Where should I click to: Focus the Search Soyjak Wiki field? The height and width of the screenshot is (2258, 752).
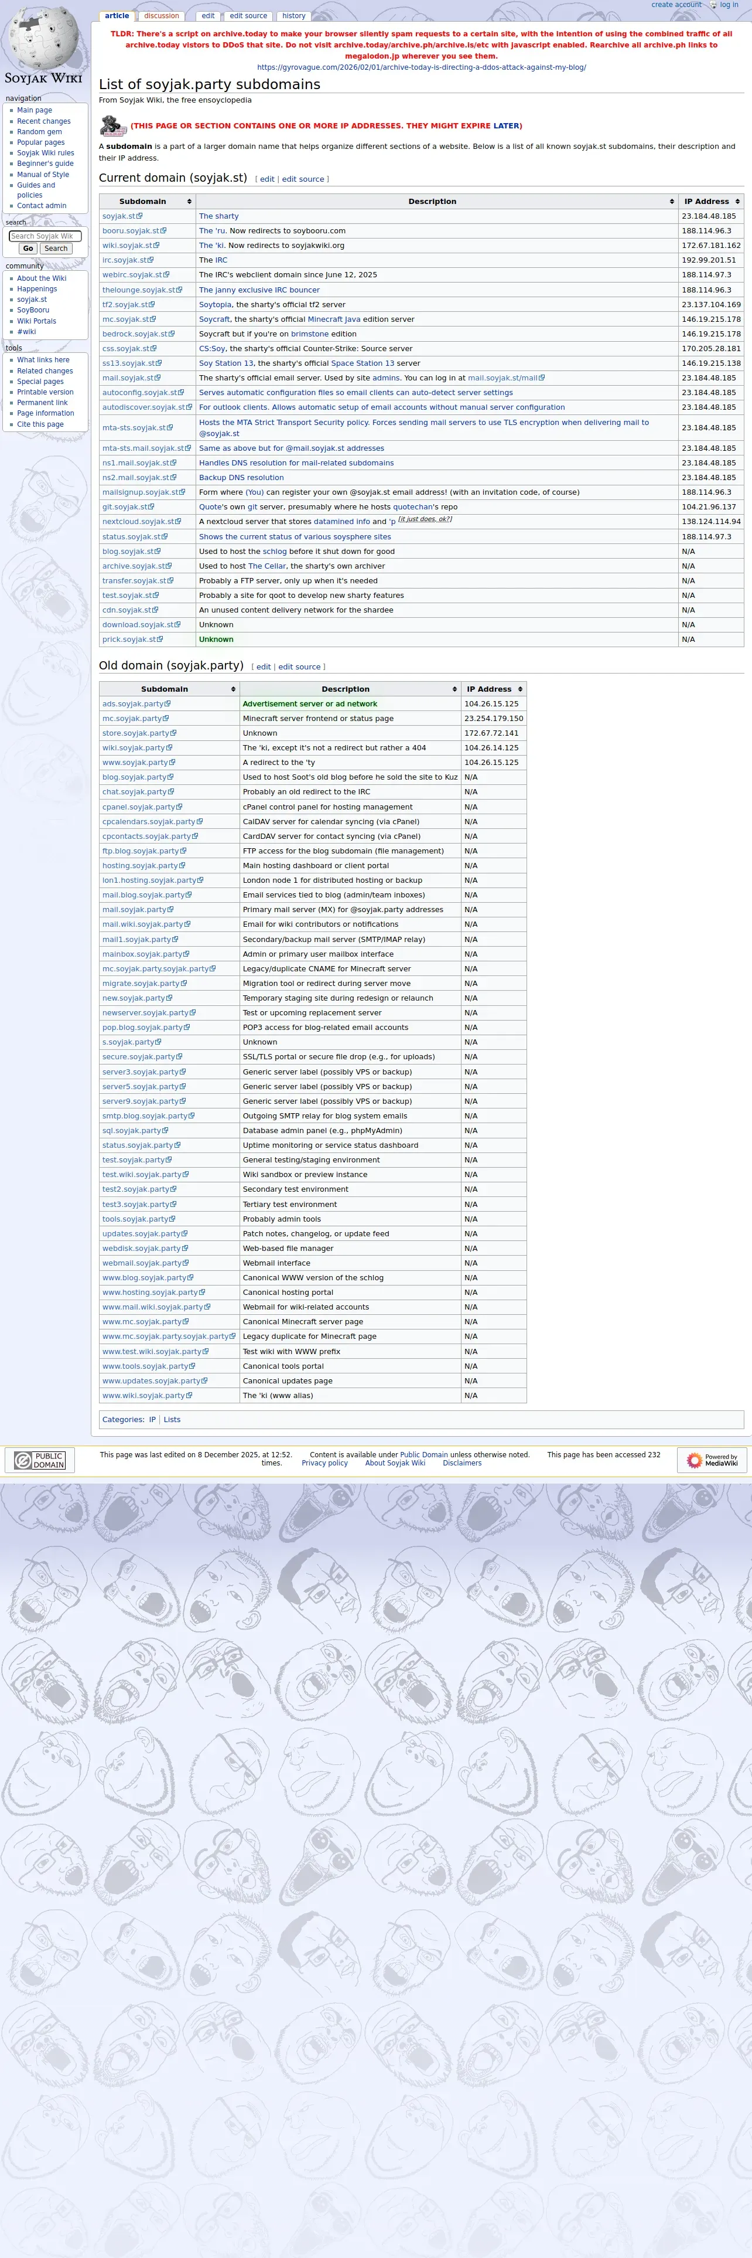click(45, 236)
